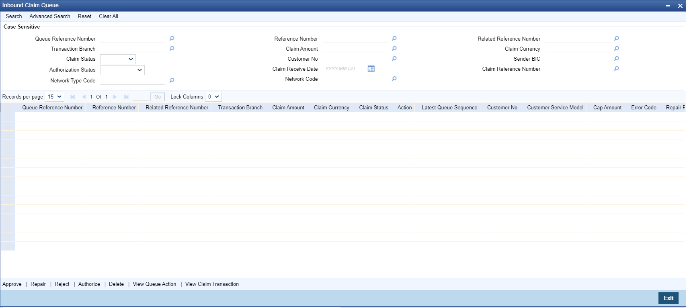
Task: Click the Delete action link
Action: point(117,284)
